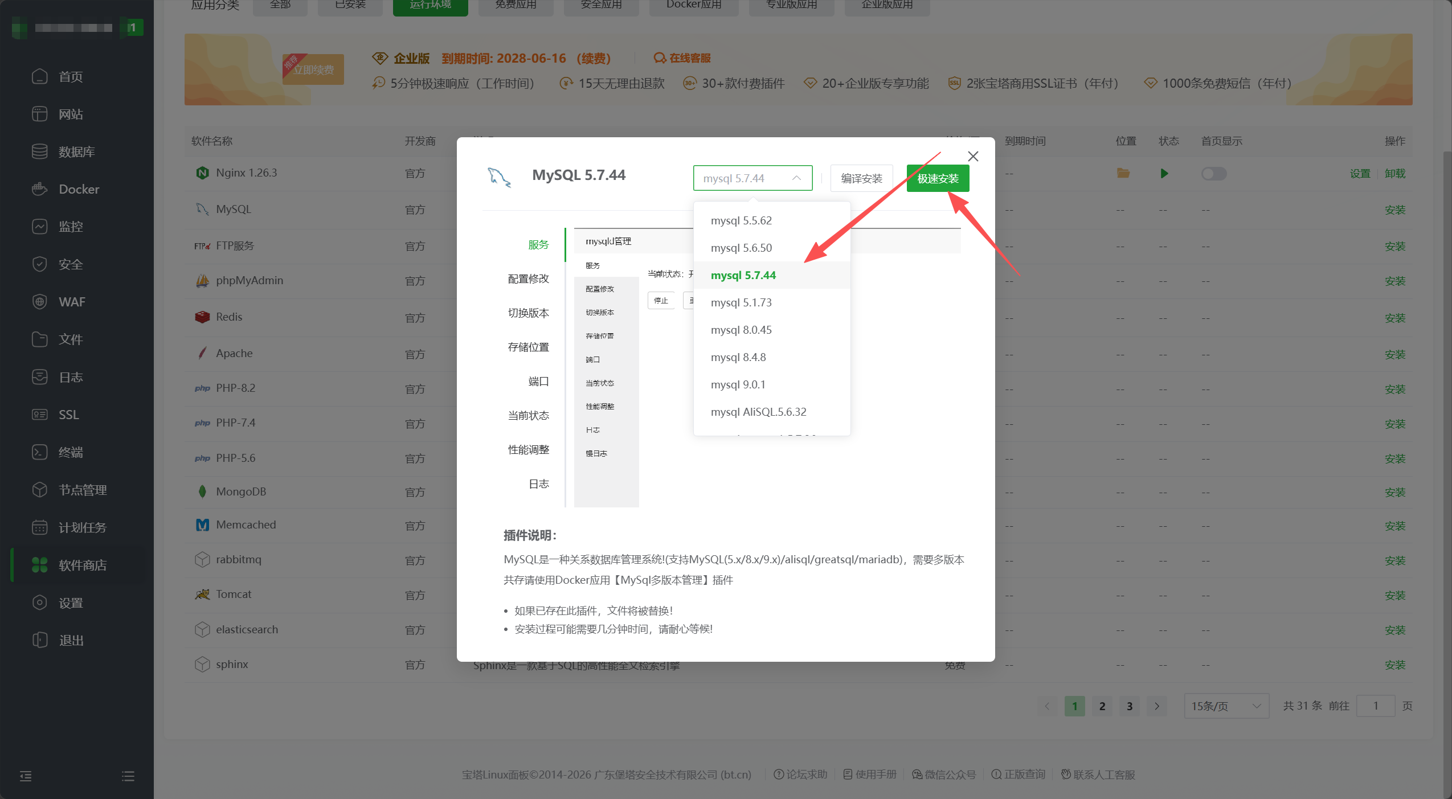
Task: Click the Nginx 1.26.3 logo icon
Action: [202, 173]
